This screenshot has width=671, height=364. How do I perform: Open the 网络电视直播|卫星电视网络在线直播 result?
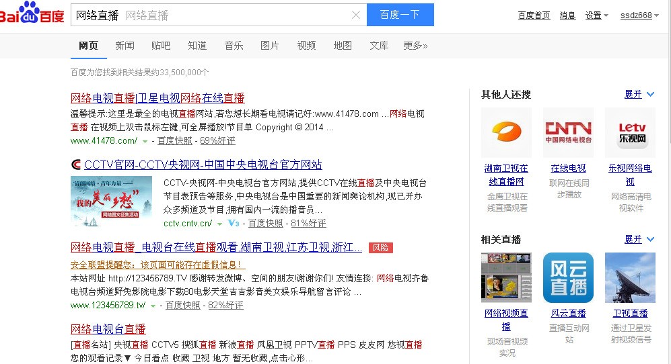click(x=157, y=98)
